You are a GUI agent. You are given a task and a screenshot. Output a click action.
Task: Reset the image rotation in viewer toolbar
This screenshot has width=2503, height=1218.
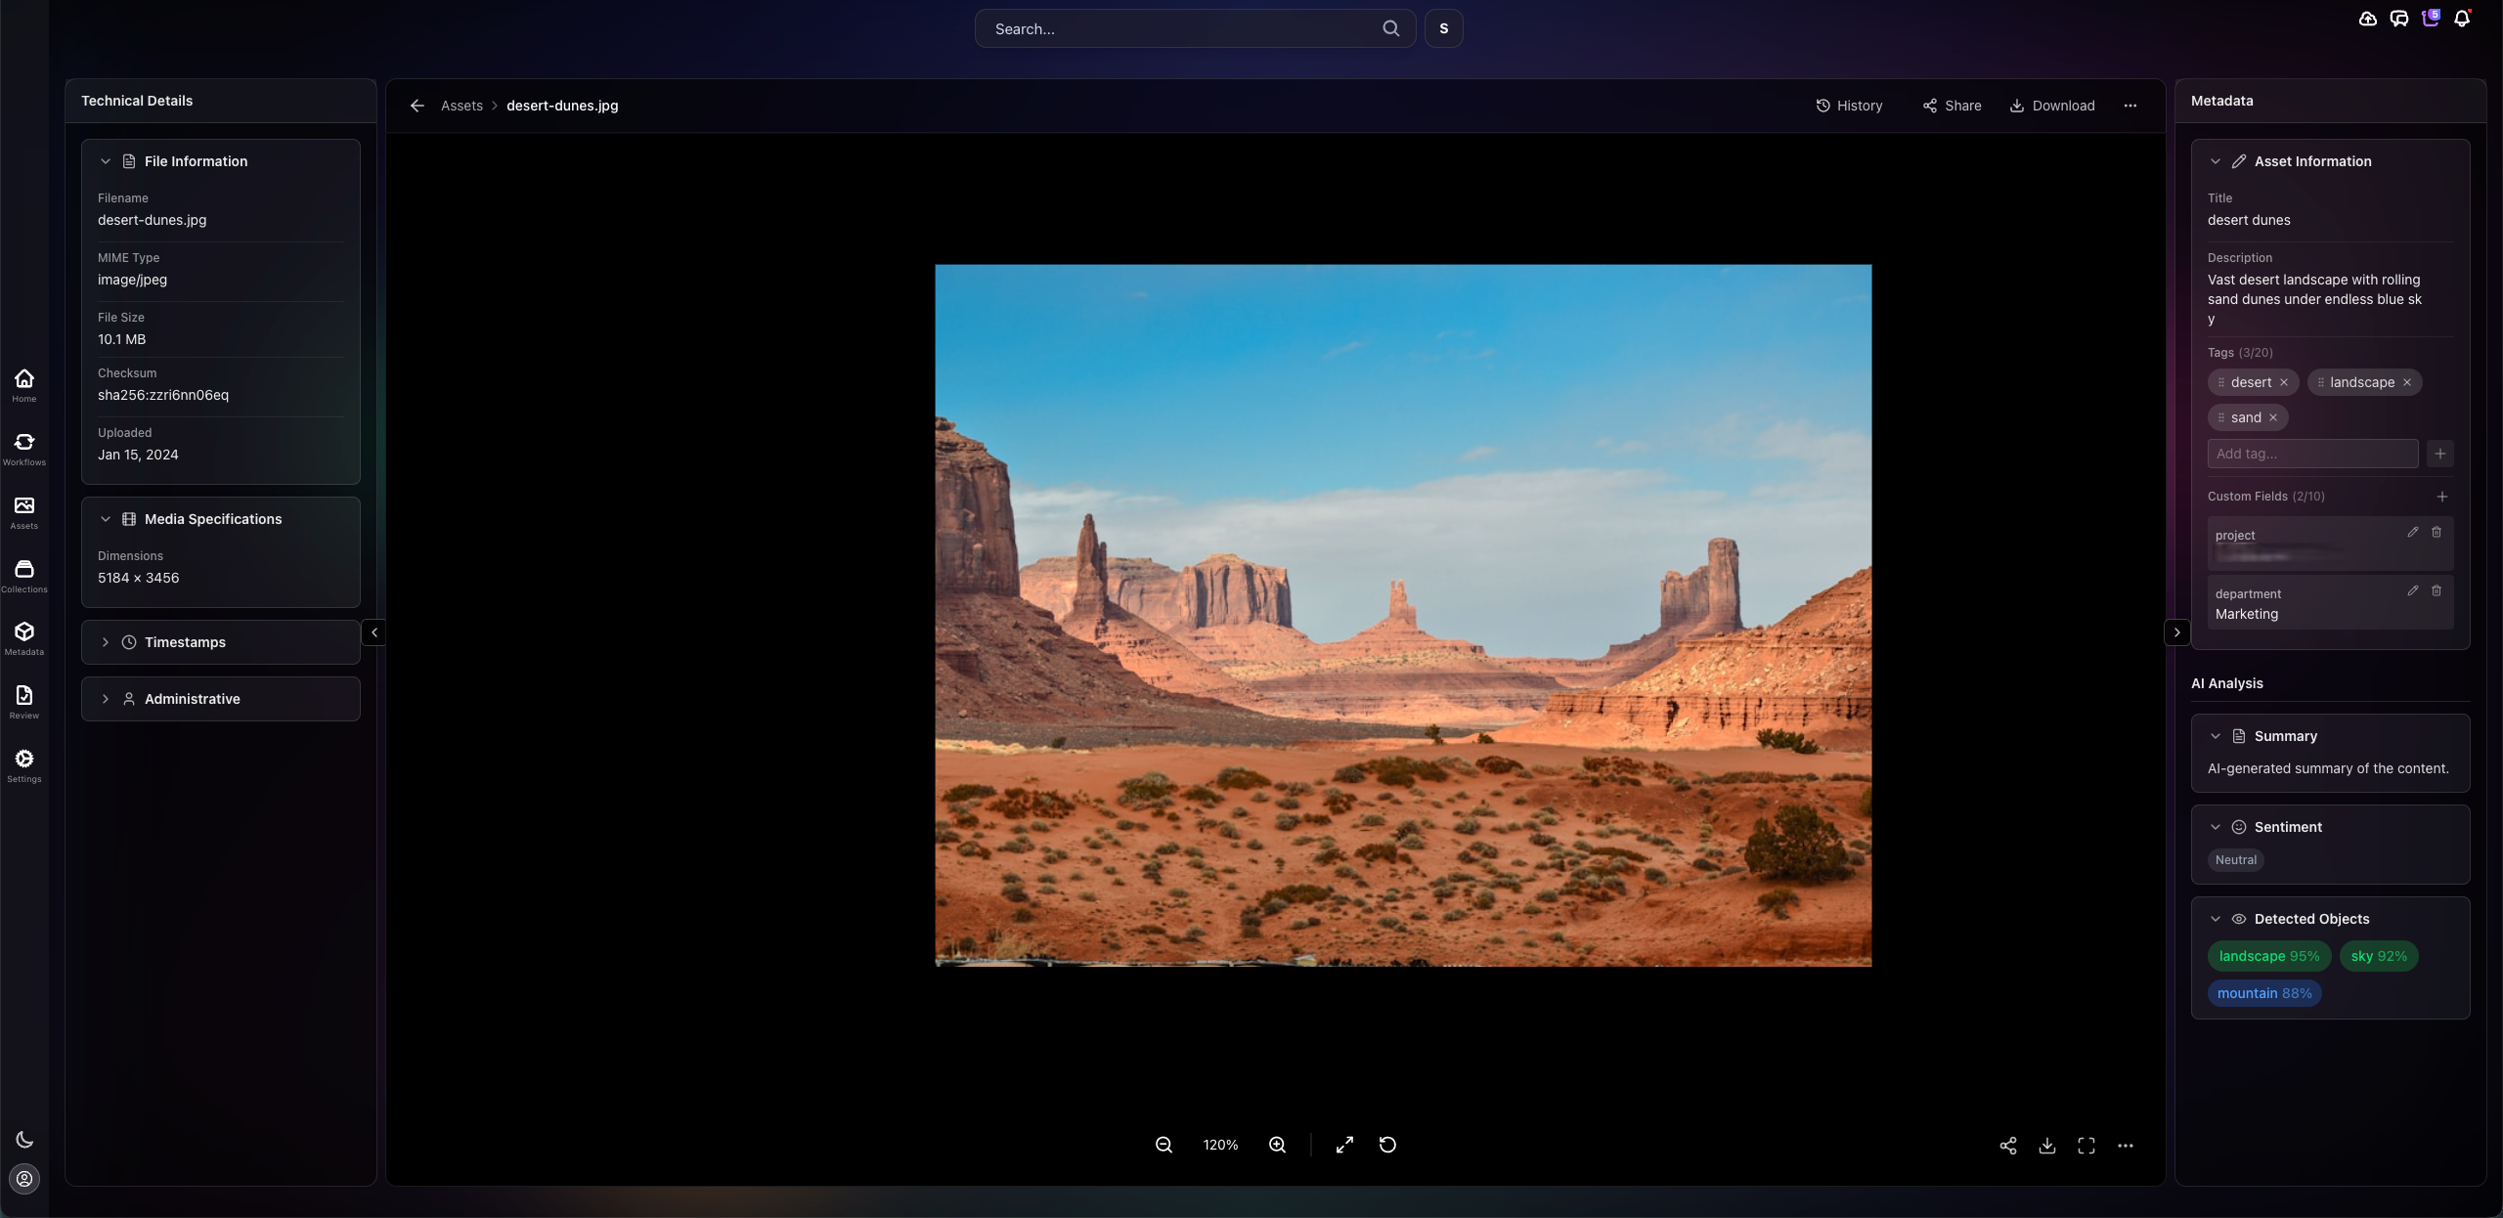1387,1145
